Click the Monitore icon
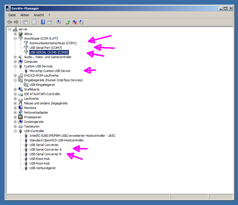 coord(21,108)
